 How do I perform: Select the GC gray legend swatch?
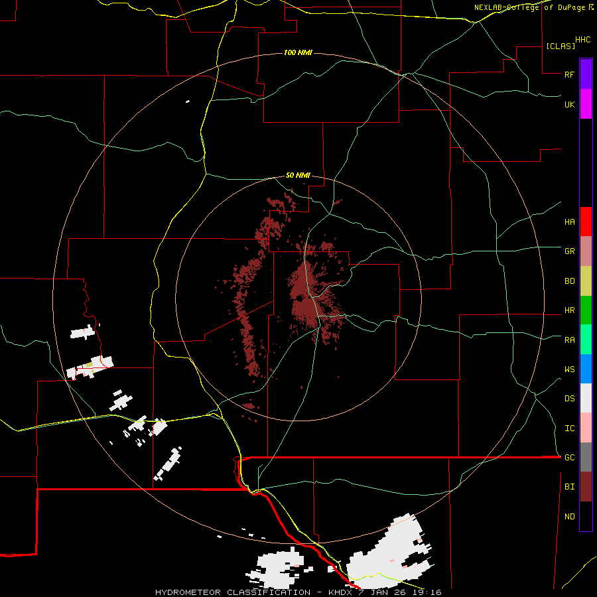pos(586,457)
